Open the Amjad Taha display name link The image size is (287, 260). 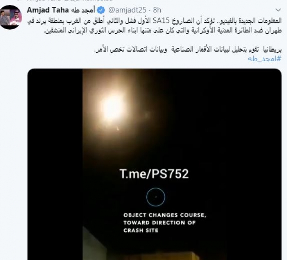click(x=48, y=10)
